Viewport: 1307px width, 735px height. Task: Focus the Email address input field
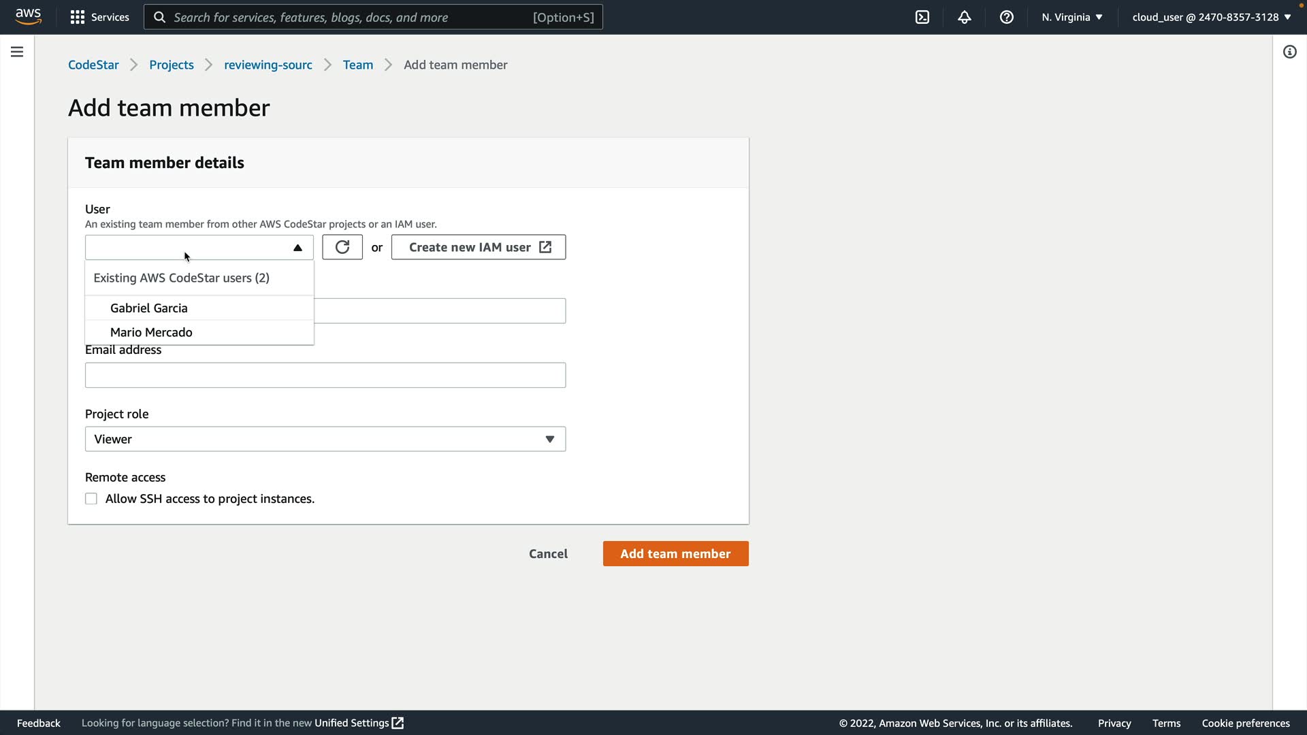pyautogui.click(x=325, y=375)
